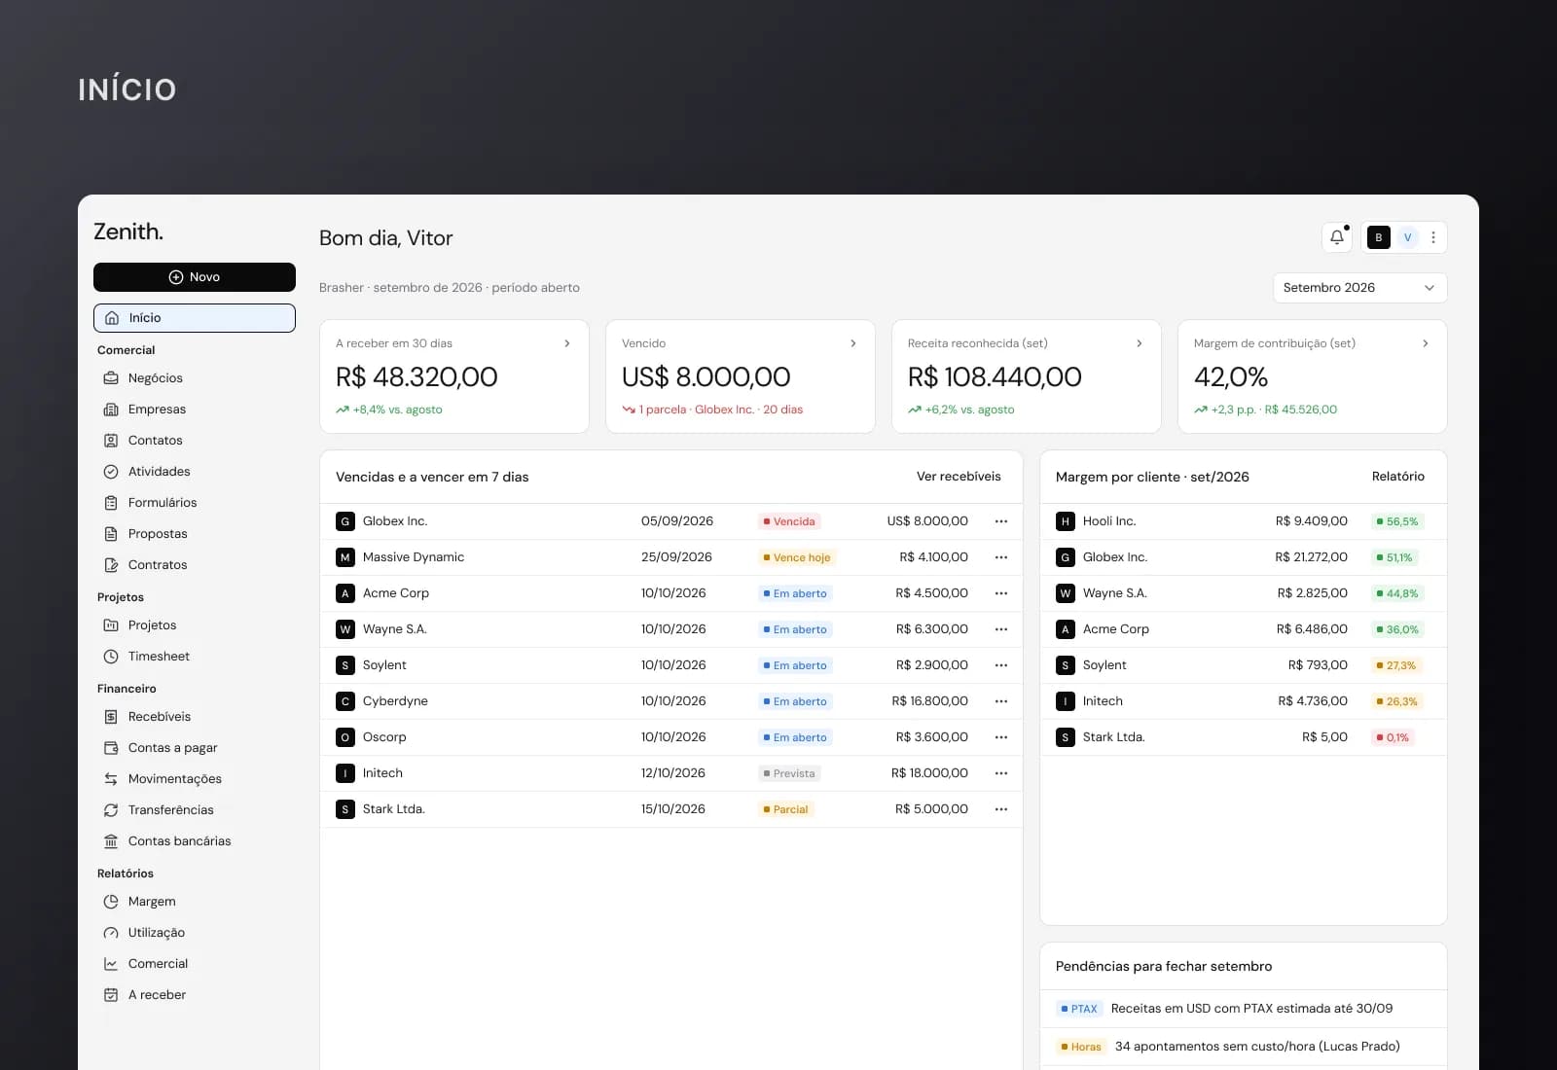Open Timesheet in the sidebar
Image resolution: width=1557 pixels, height=1070 pixels.
(195, 657)
